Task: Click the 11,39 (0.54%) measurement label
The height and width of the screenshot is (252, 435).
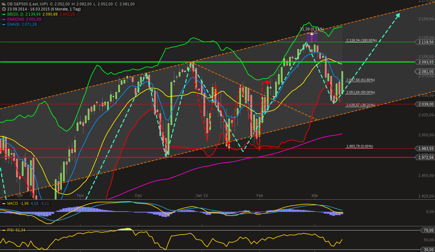Action: 312,29
